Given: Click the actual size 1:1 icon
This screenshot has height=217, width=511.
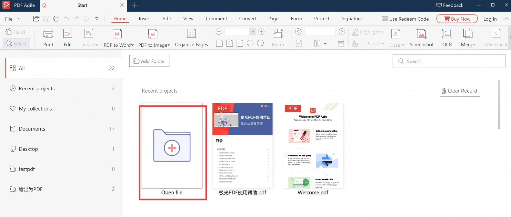Looking at the screenshot, I should 219,43.
